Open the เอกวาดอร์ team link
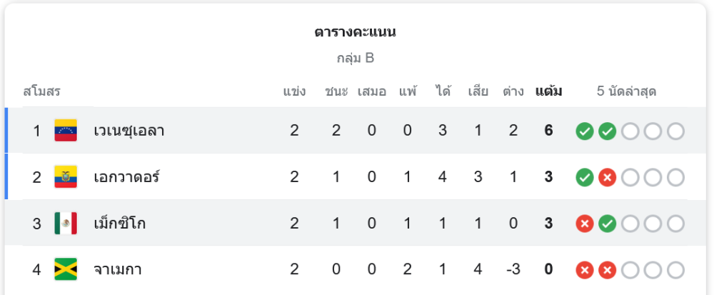The height and width of the screenshot is (295, 714). (126, 177)
